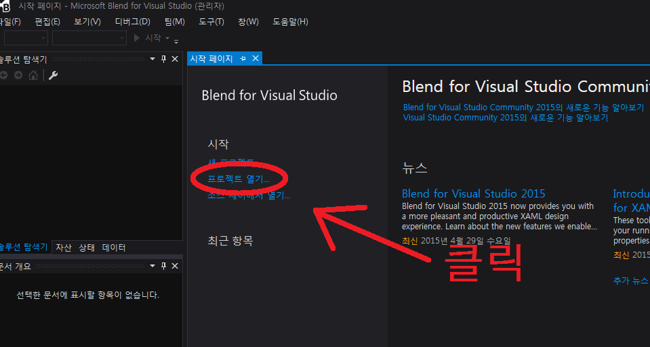Close the 문서 개요 panel
650x347 pixels.
[175, 266]
